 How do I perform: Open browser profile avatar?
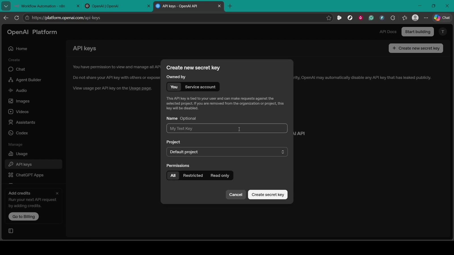click(x=415, y=18)
